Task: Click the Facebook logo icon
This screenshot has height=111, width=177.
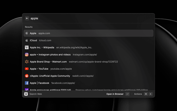Action: [27, 83]
